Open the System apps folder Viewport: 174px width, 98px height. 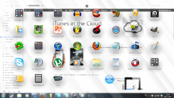38,13
